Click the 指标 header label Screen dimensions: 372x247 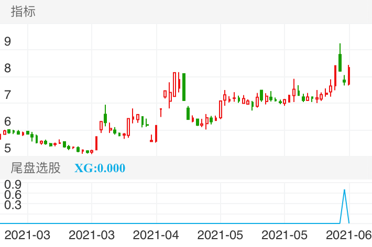(x=23, y=12)
